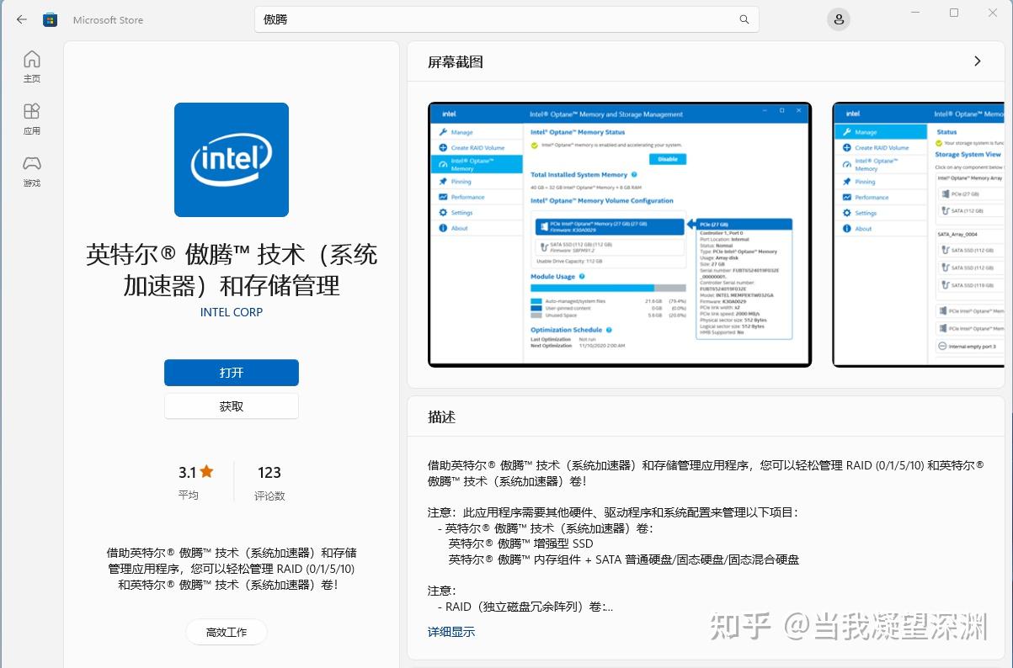Click the Intel logo app artwork
This screenshot has width=1013, height=668.
[x=231, y=159]
